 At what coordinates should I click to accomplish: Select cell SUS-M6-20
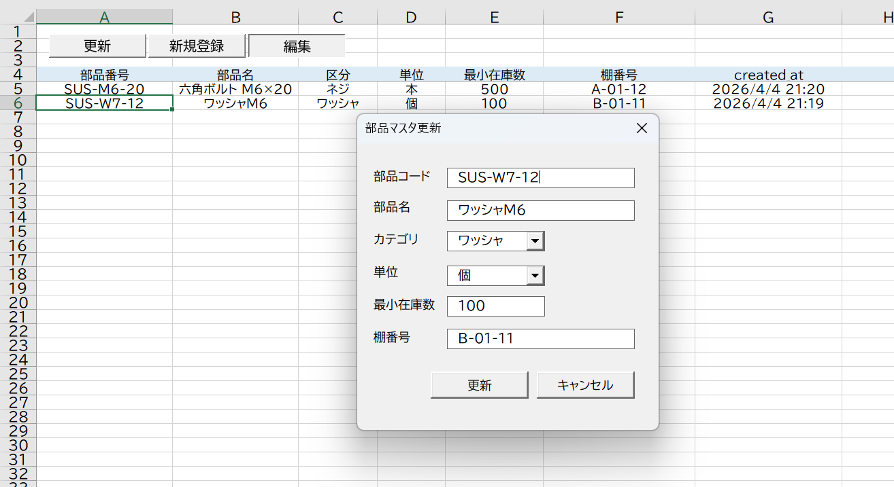(x=104, y=89)
